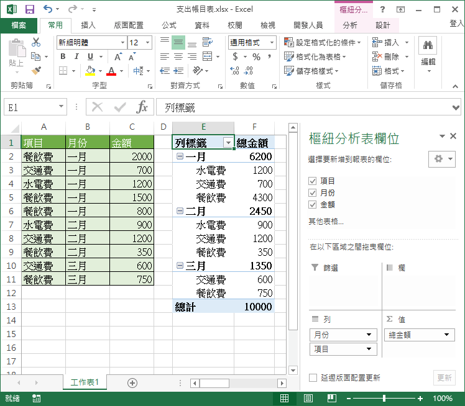The width and height of the screenshot is (465, 406).
Task: Click the Format Painter brush icon
Action: [36, 71]
